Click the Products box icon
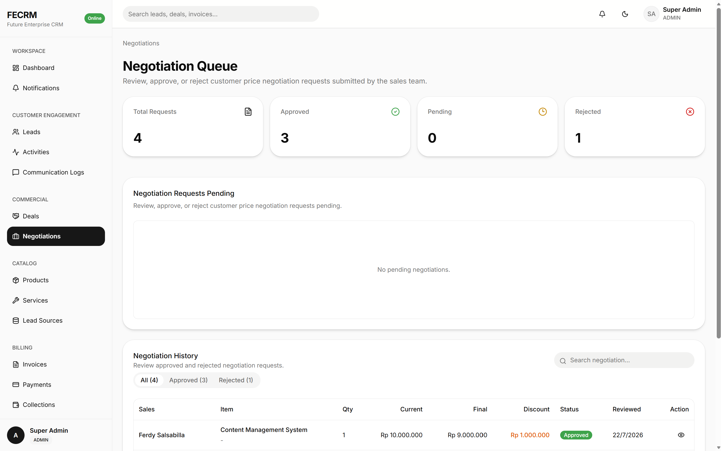Screen dimensions: 721x451 pyautogui.click(x=16, y=280)
